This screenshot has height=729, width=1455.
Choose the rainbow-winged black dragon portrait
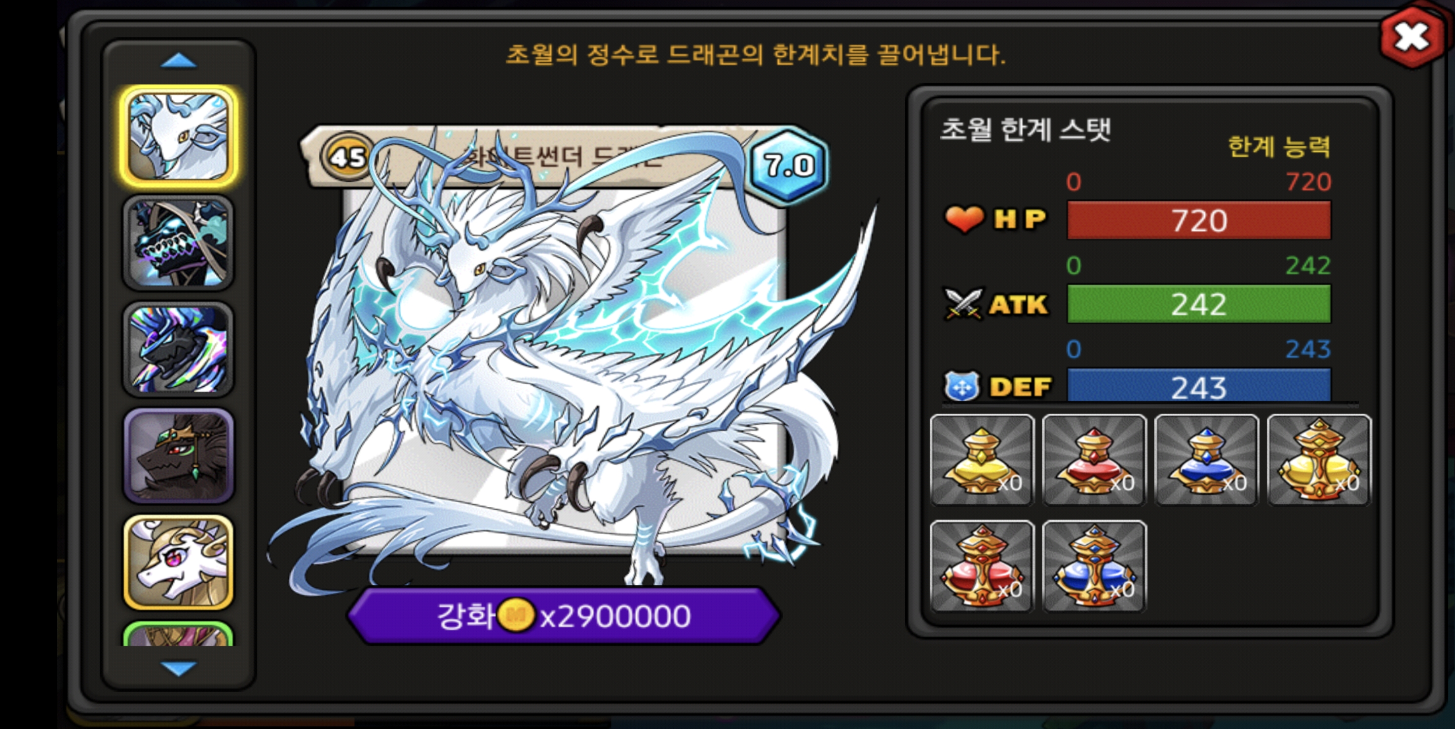(178, 349)
